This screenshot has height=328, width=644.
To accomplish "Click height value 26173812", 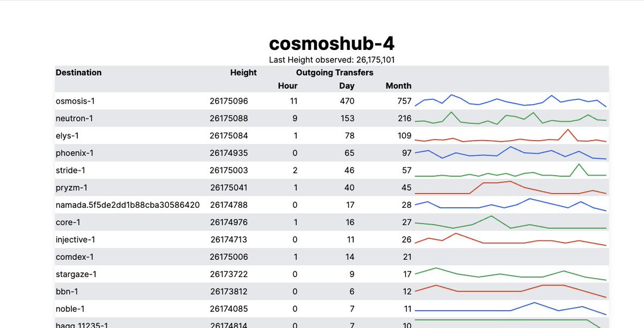I will (229, 291).
